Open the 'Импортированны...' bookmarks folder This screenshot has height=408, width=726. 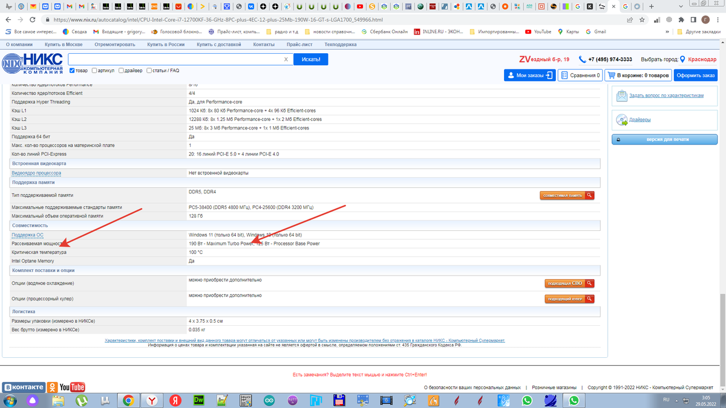(x=493, y=31)
